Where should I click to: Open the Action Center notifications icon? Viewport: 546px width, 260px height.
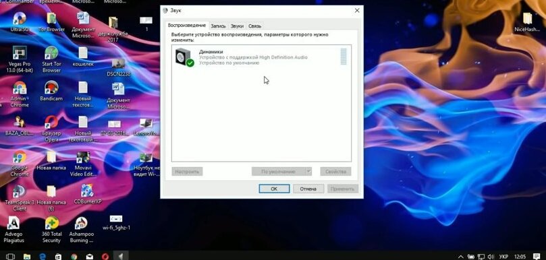537,257
